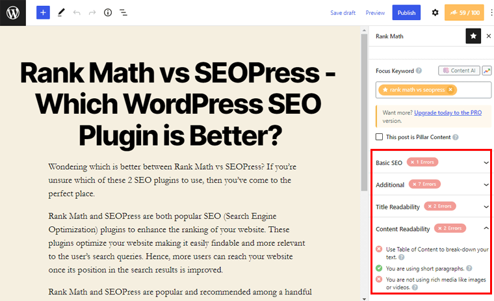
Task: Click the Title Readability '2 Errors' badge
Action: tap(440, 206)
